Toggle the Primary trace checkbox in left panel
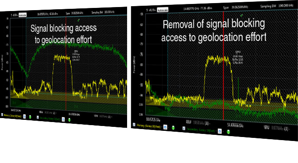This screenshot has width=298, height=163. [x=2, y=115]
